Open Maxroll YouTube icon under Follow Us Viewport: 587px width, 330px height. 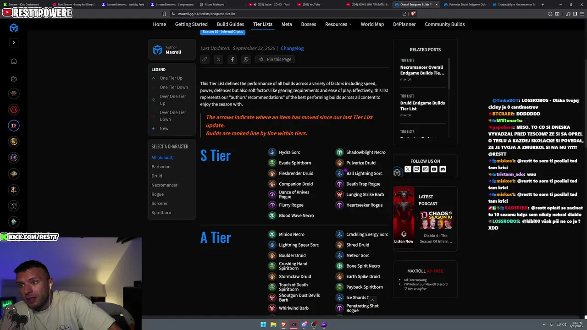click(x=434, y=169)
